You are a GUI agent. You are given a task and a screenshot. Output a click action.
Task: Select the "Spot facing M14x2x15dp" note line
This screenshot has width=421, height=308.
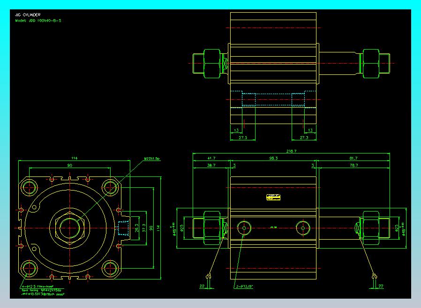tap(41, 290)
